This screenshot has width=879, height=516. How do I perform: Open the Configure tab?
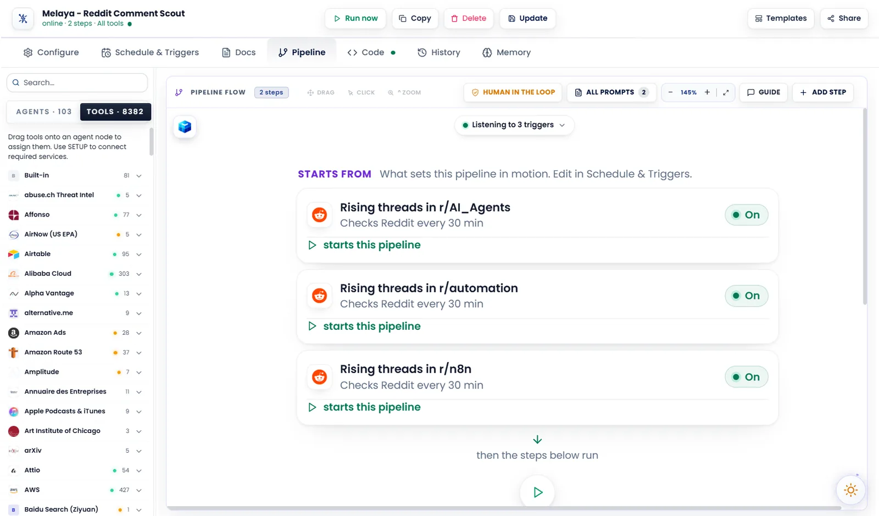[51, 52]
